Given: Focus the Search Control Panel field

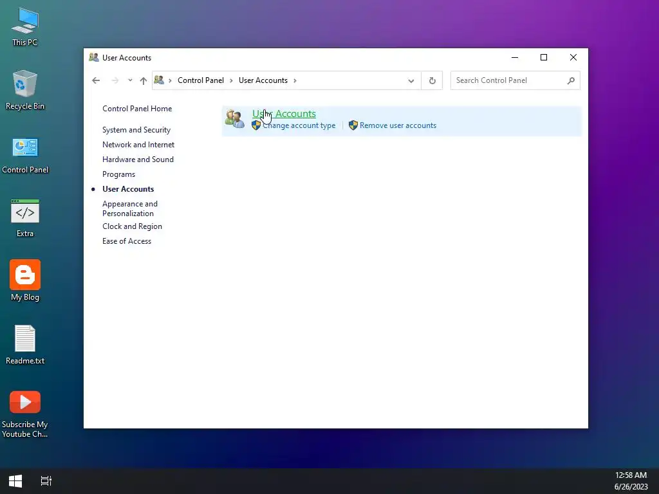Looking at the screenshot, I should pos(515,80).
